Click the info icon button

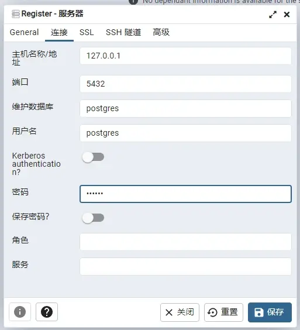point(20,312)
